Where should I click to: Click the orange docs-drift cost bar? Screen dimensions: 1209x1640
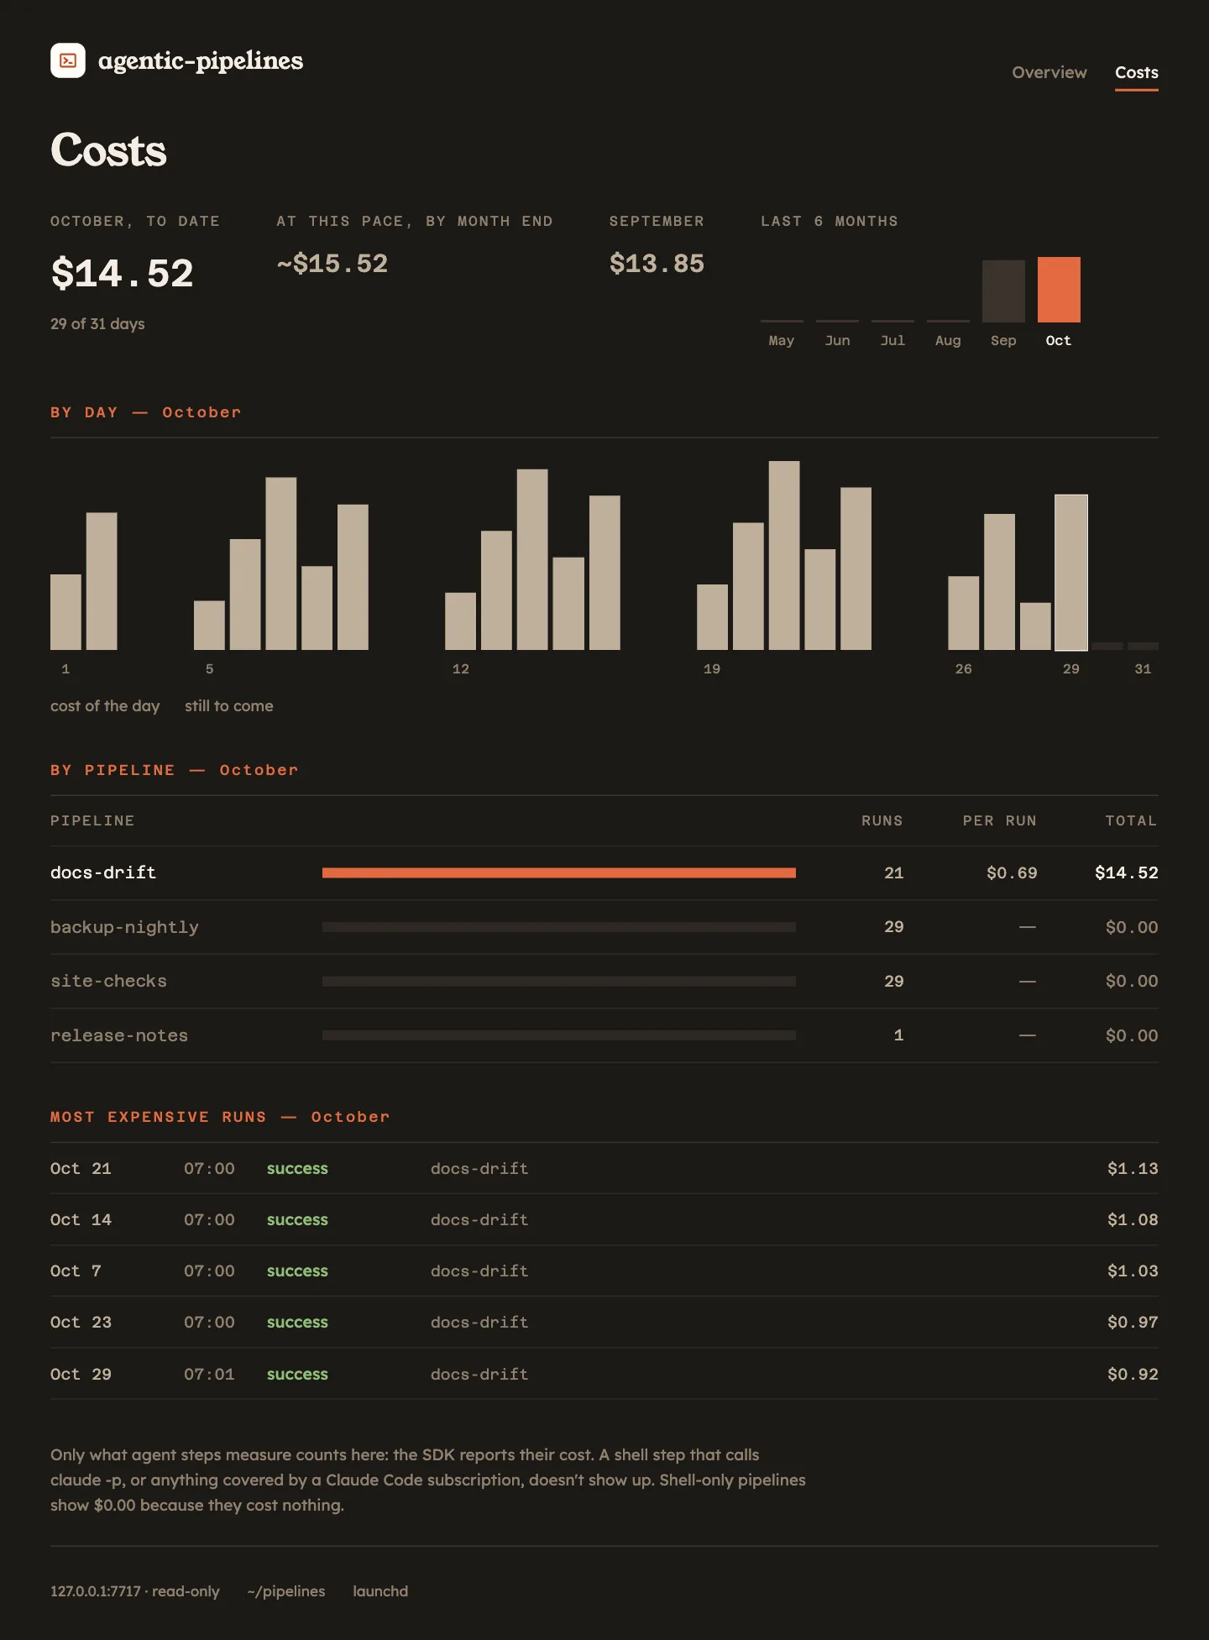[x=559, y=873]
